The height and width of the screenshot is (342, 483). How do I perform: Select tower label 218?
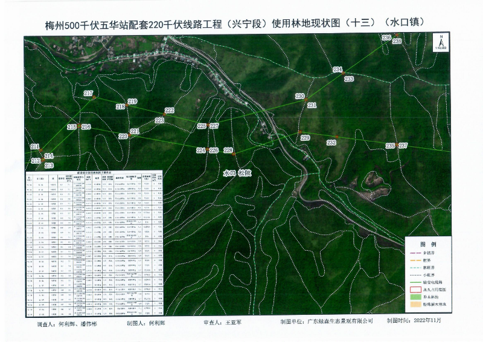120,106
